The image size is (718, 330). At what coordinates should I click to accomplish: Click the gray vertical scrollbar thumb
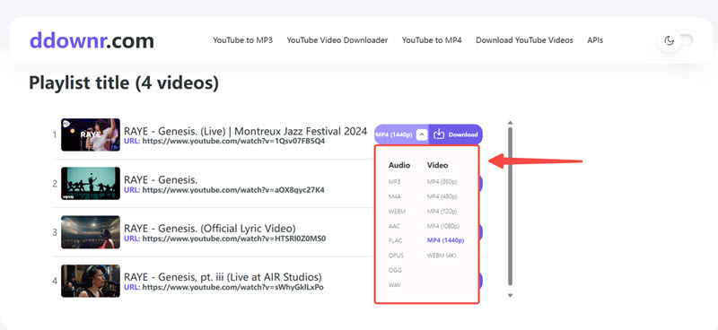(x=510, y=206)
